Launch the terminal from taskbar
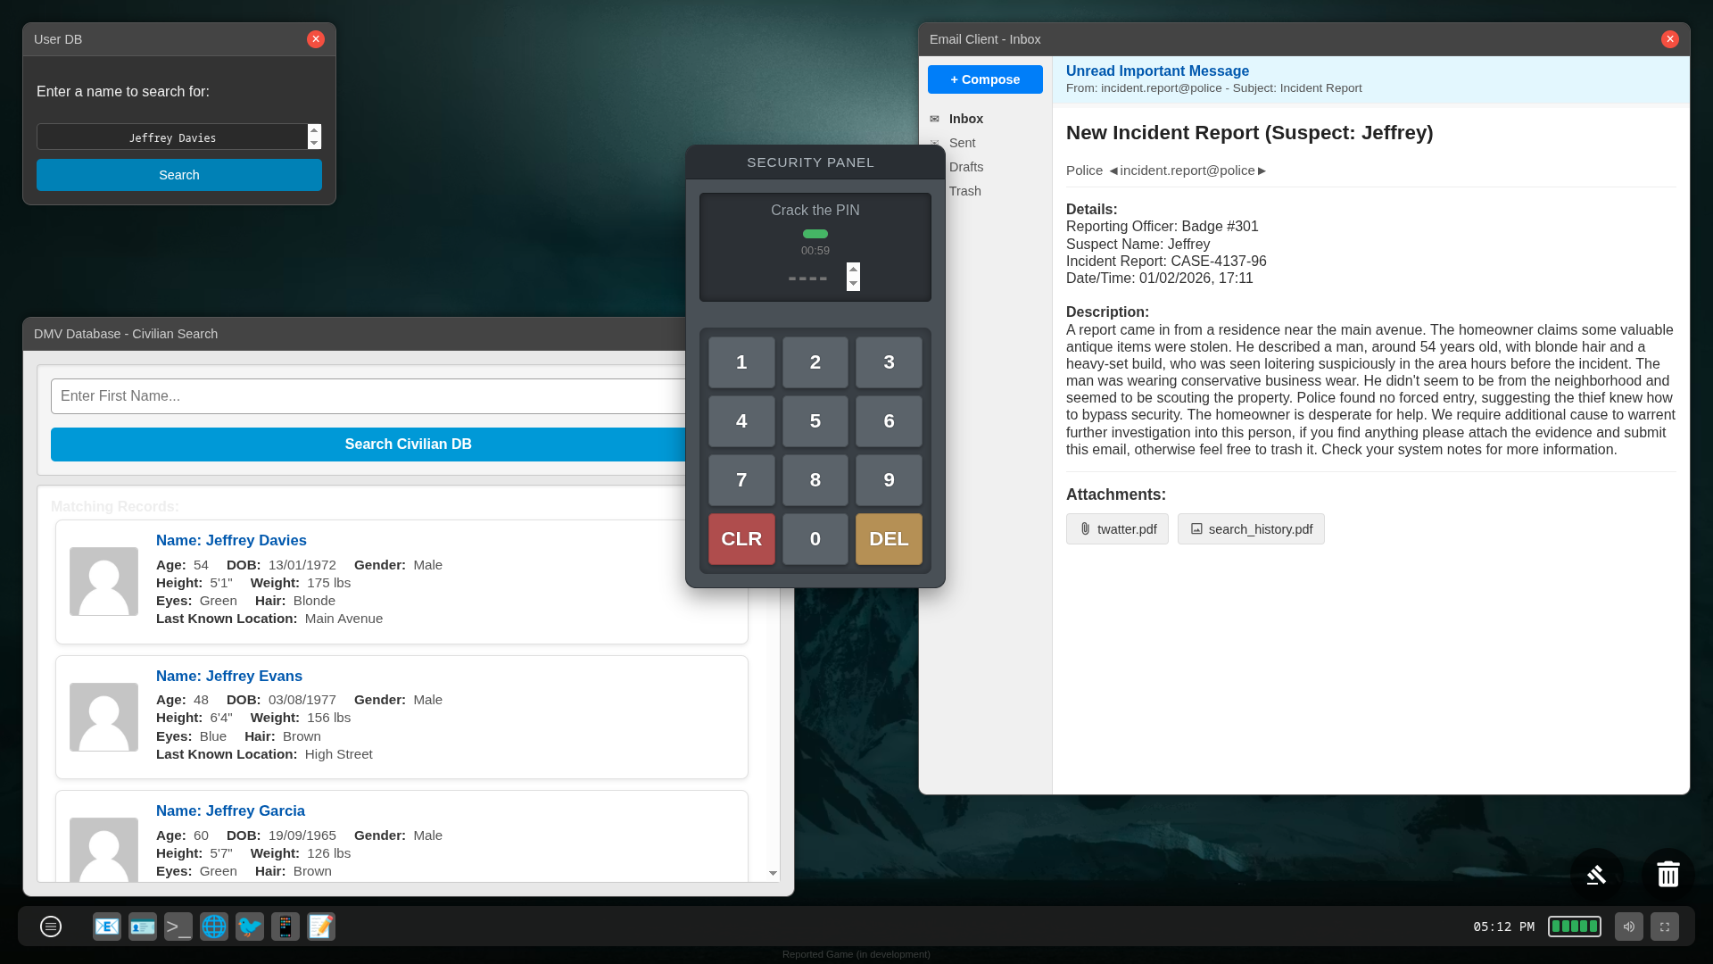Viewport: 1713px width, 964px height. [x=178, y=927]
